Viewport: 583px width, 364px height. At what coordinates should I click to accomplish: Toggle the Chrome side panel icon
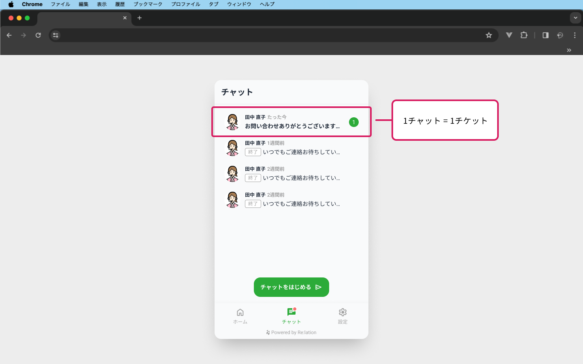point(545,35)
